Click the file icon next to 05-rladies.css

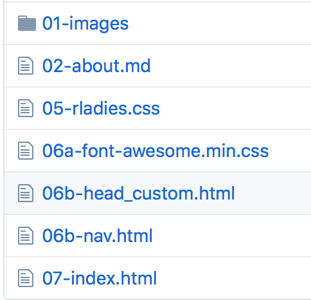pyautogui.click(x=26, y=108)
